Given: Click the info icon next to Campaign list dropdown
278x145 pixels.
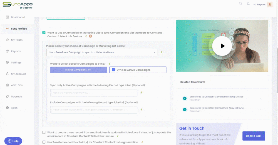Looking at the screenshot, I should pos(161,52).
